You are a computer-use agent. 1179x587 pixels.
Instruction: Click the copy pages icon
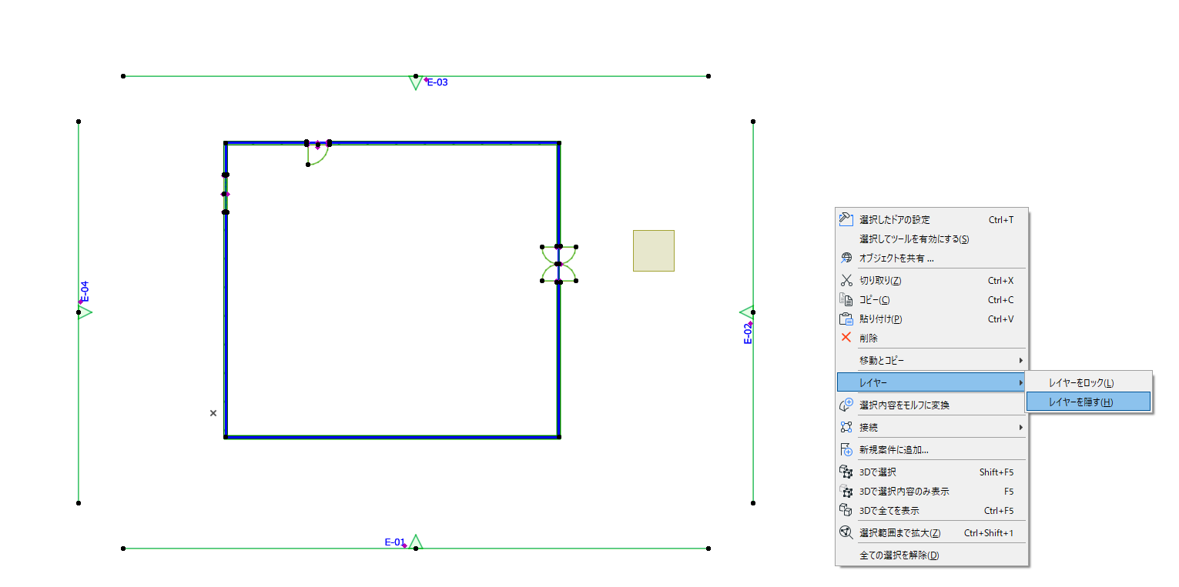(x=846, y=300)
